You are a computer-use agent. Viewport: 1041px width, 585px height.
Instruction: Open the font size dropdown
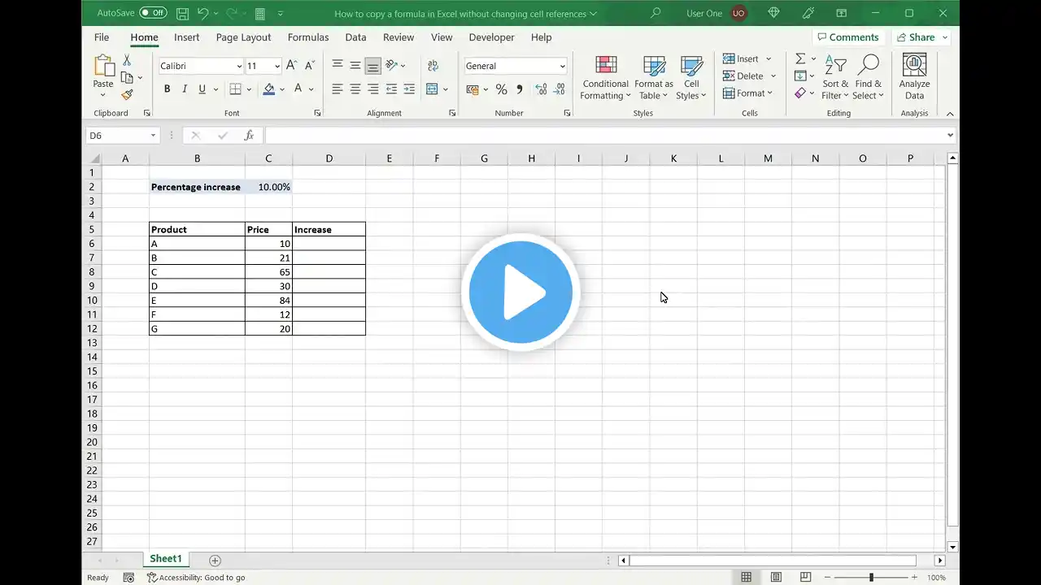point(277,67)
